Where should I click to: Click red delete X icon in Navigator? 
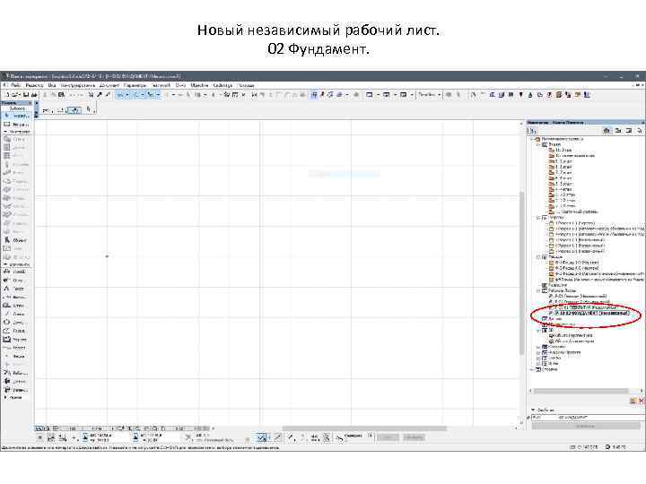642,401
